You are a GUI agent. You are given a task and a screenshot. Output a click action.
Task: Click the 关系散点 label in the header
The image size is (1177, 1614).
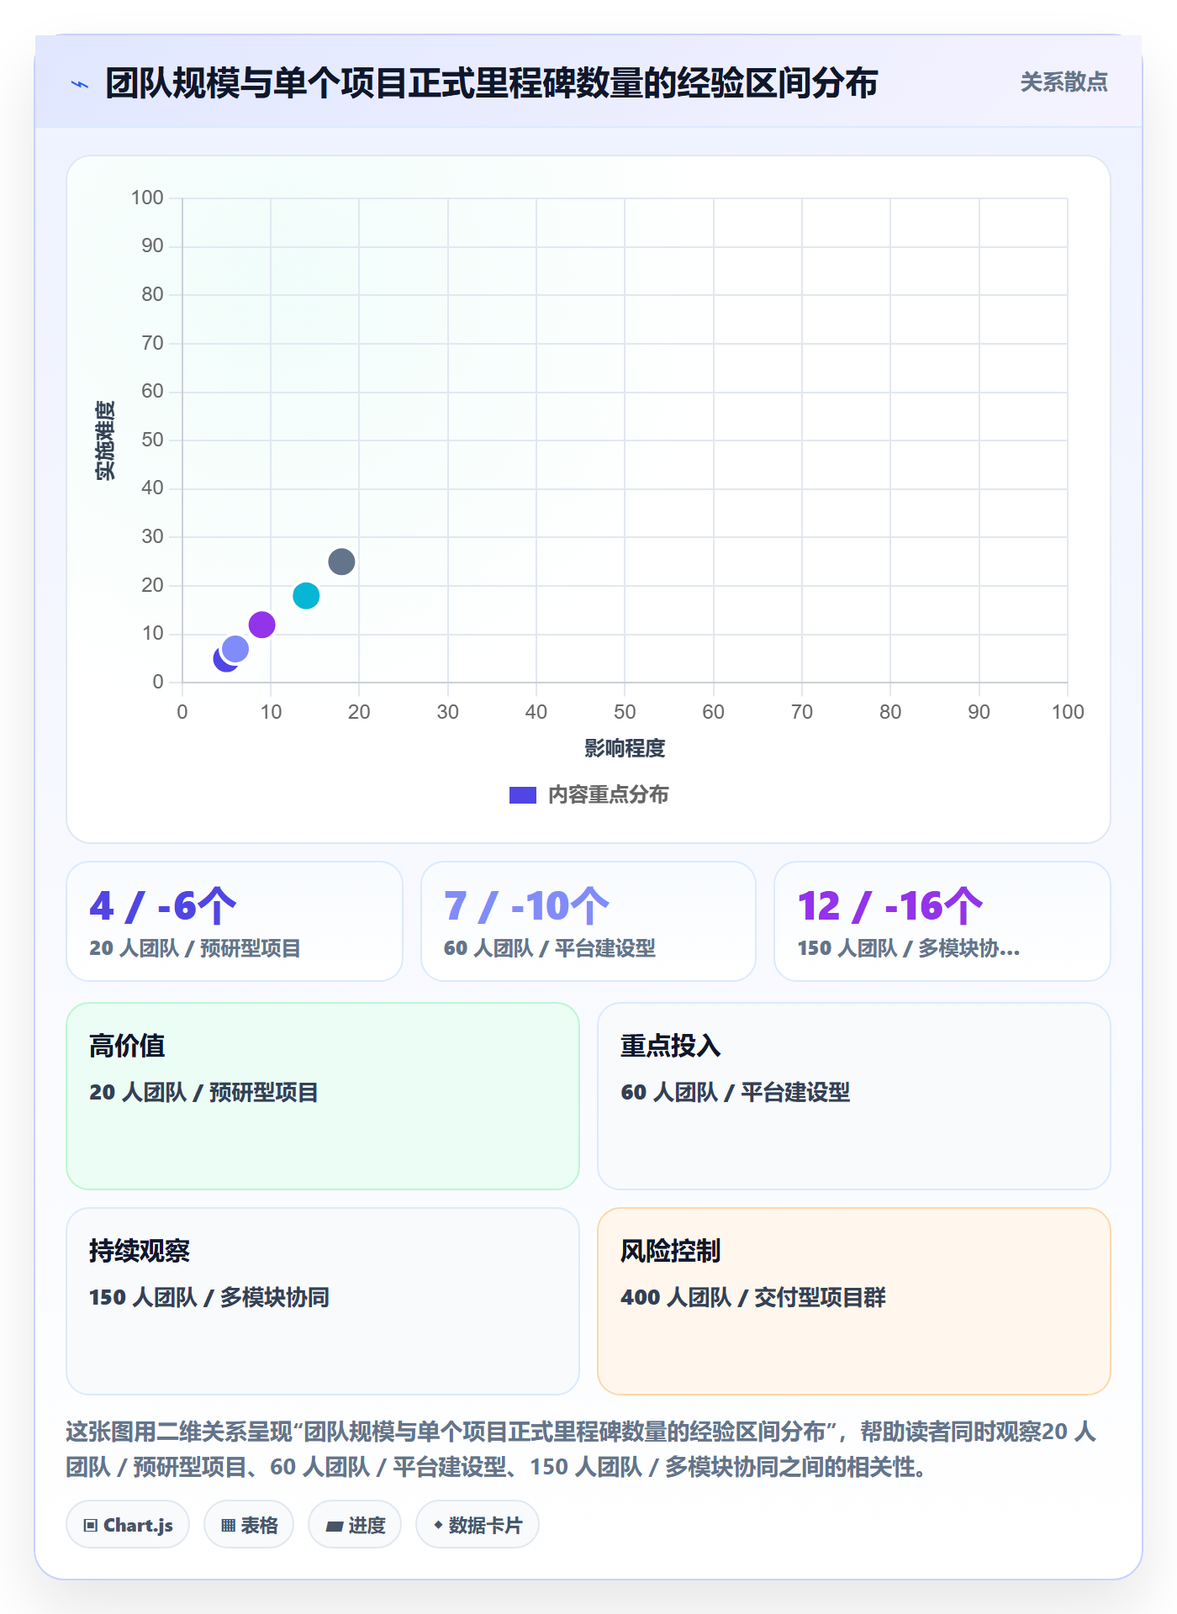pos(1064,82)
